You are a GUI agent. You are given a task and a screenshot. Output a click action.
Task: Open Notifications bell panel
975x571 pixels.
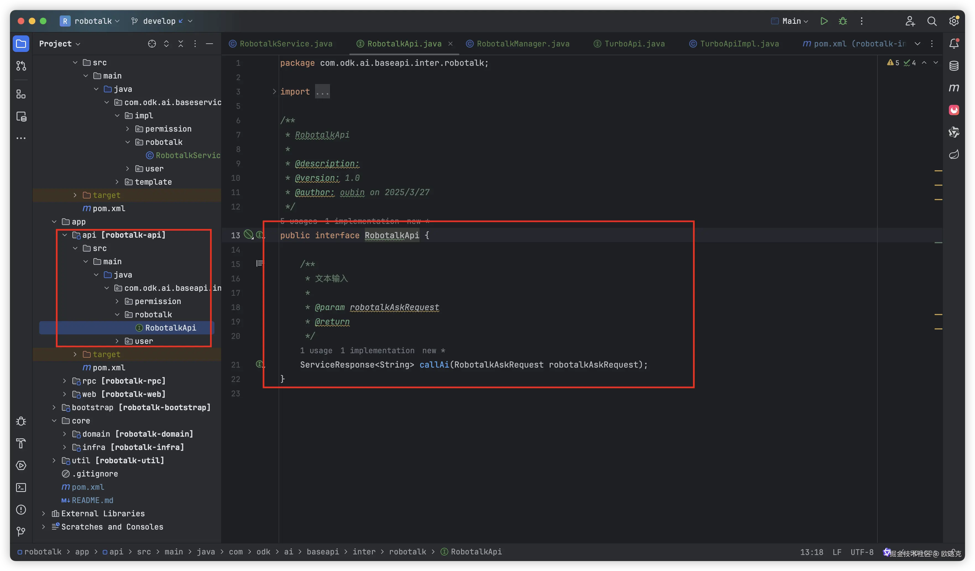pyautogui.click(x=954, y=43)
